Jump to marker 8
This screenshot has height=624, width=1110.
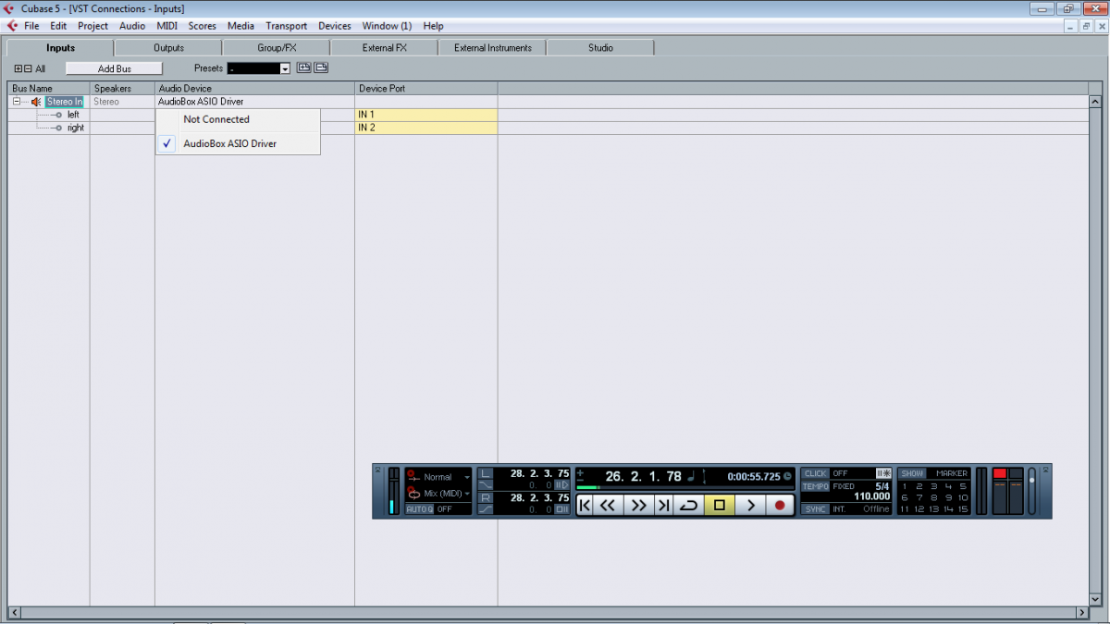(933, 497)
